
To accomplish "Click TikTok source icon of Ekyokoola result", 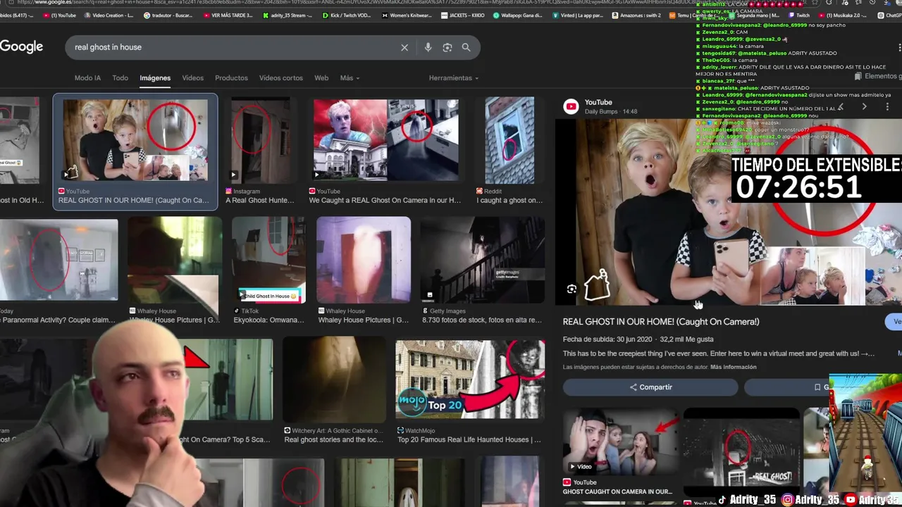I will coord(237,311).
